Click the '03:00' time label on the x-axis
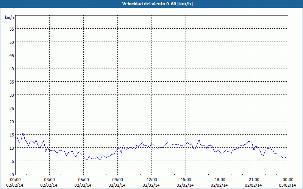Viewport: 303px width, 189px height. 50,180
